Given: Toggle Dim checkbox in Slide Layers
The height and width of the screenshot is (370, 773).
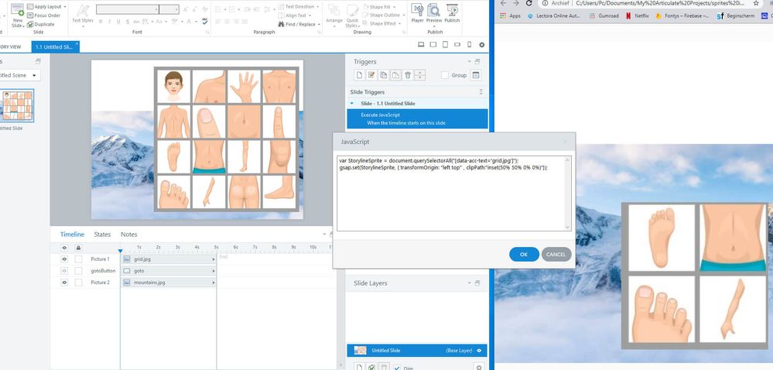Looking at the screenshot, I should (397, 368).
